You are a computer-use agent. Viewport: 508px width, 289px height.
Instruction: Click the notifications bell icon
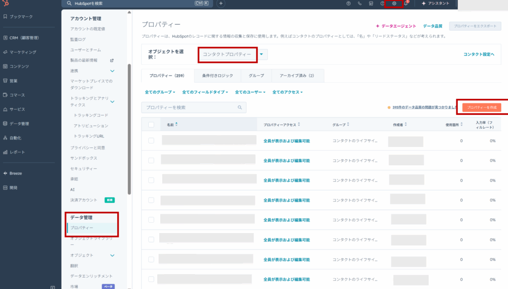pyautogui.click(x=406, y=3)
